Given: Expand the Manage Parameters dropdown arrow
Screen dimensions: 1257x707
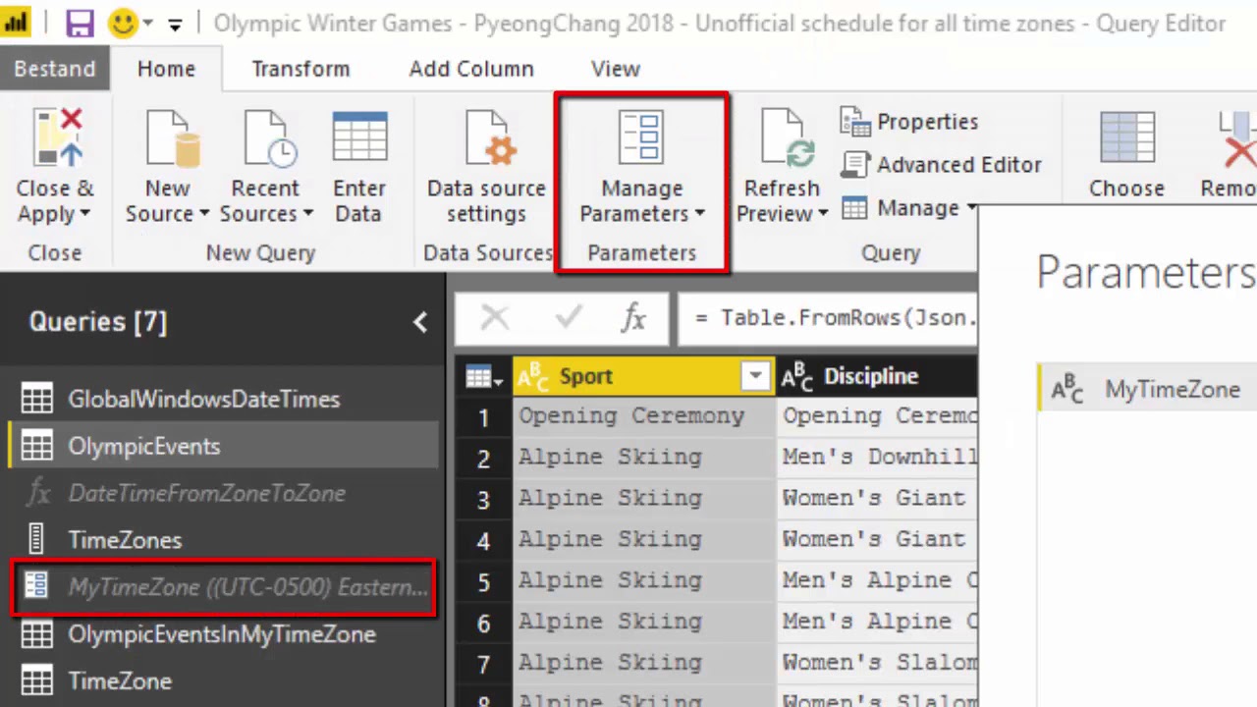Looking at the screenshot, I should [700, 214].
